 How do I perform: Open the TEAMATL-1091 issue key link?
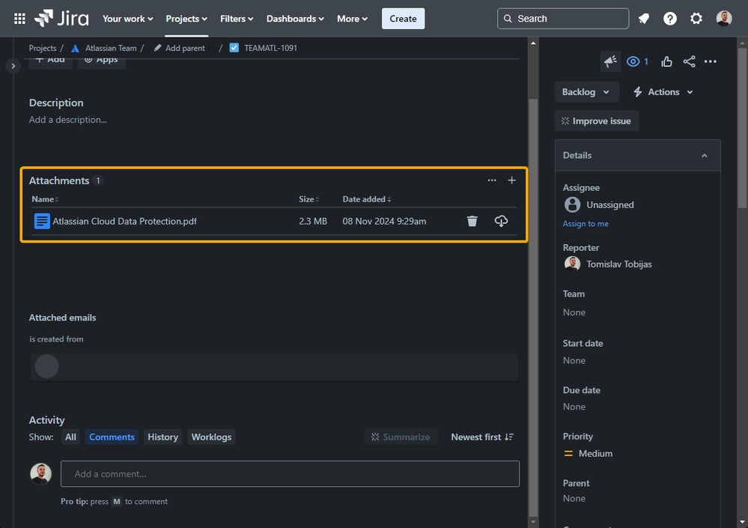(x=270, y=48)
